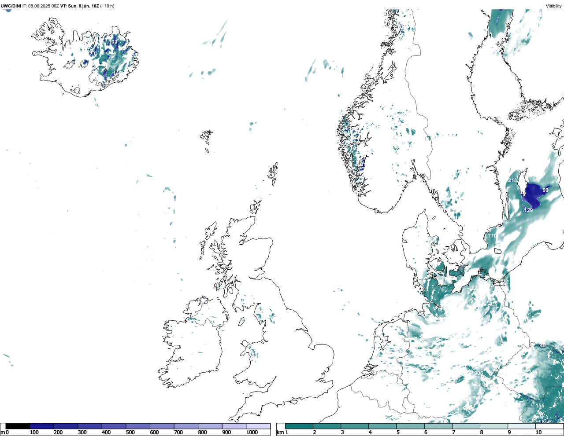Click the 7–8 km pale teal swatch

(466, 426)
